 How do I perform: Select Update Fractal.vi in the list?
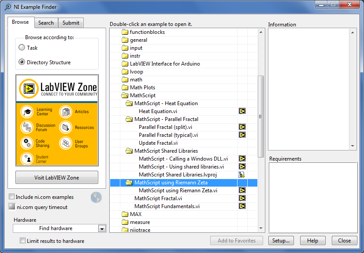point(158,143)
